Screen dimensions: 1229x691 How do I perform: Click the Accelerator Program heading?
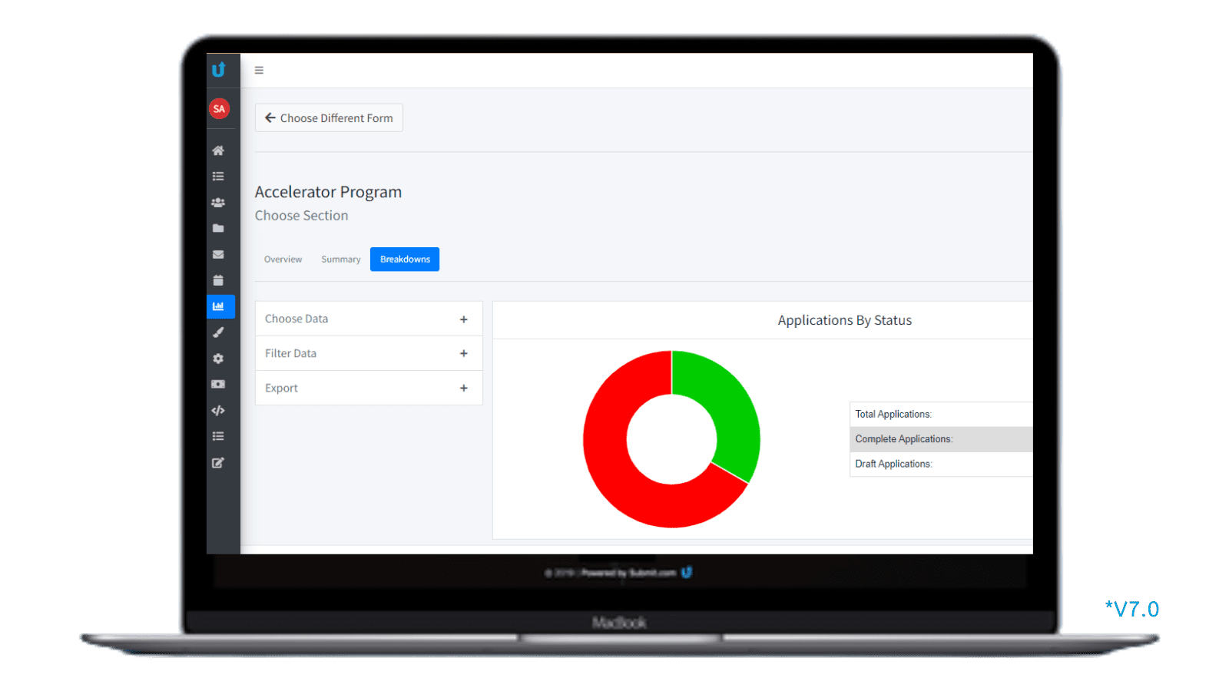[328, 192]
